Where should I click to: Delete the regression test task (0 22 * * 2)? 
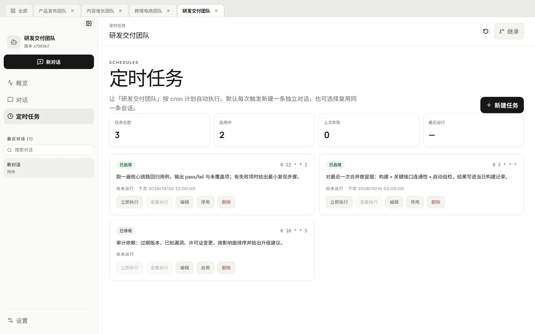pos(226,202)
